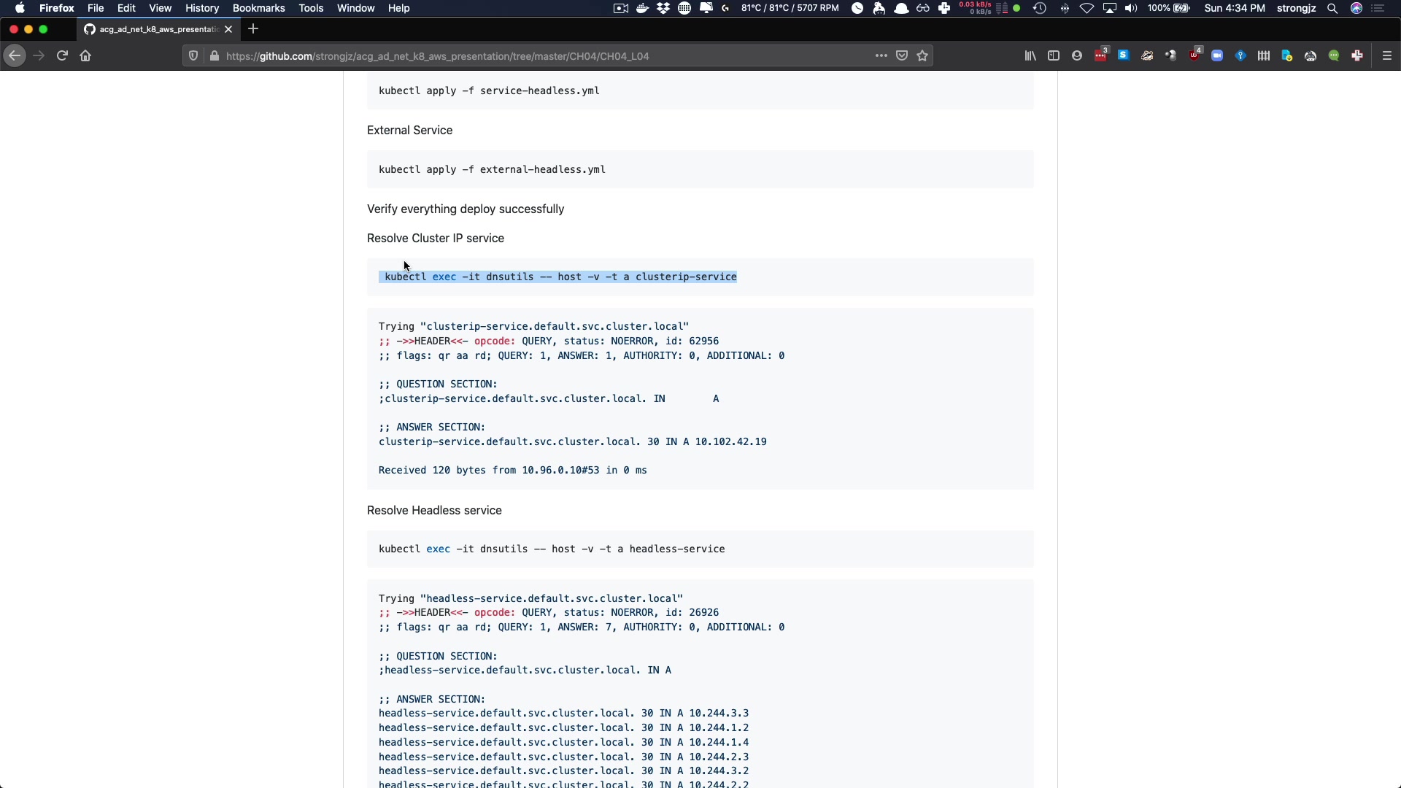Open the Firefox Library icon
The width and height of the screenshot is (1401, 788).
point(1030,55)
